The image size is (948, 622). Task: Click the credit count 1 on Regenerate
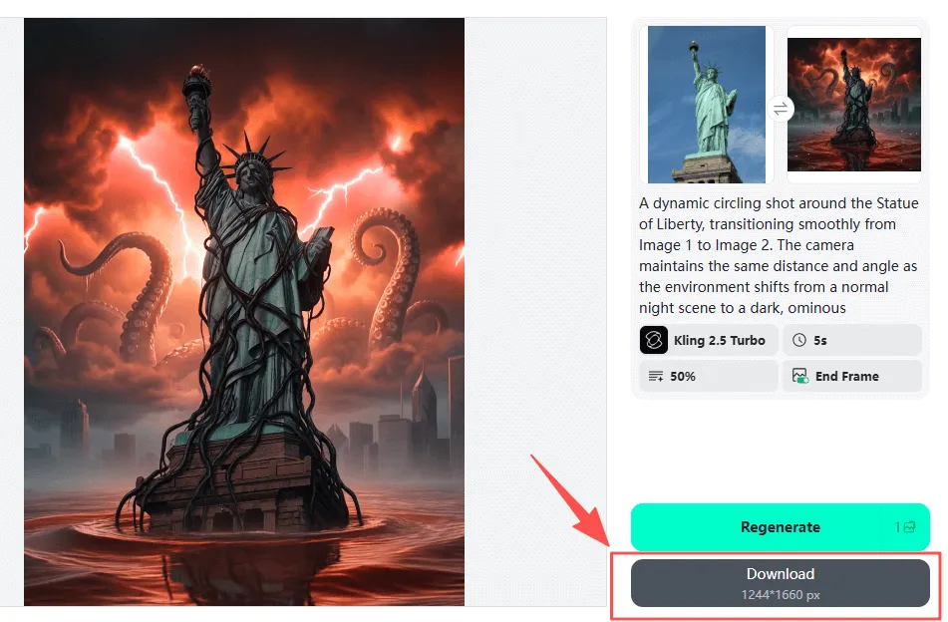[897, 527]
